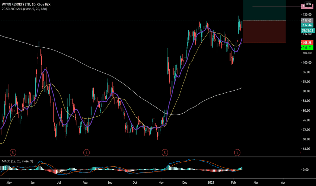The image size is (316, 186).
Task: Click the Jun label on time axis
Action: [x=33, y=183]
